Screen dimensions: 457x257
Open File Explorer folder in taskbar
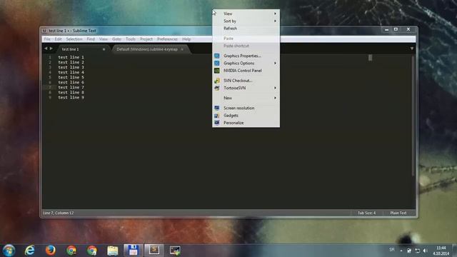pyautogui.click(x=113, y=251)
